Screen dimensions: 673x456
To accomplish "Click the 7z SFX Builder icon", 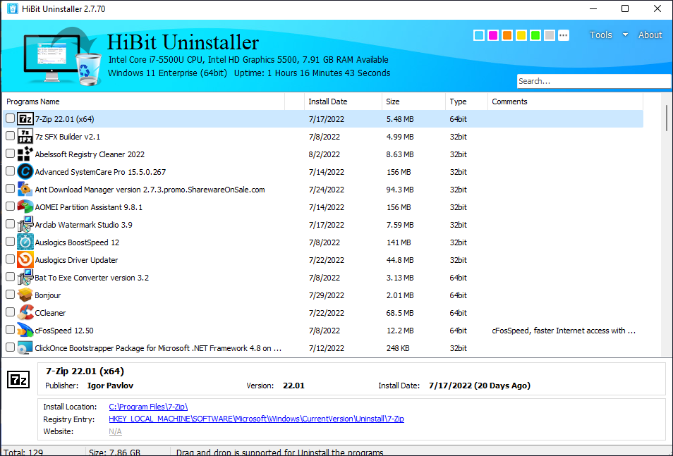I will pos(25,137).
